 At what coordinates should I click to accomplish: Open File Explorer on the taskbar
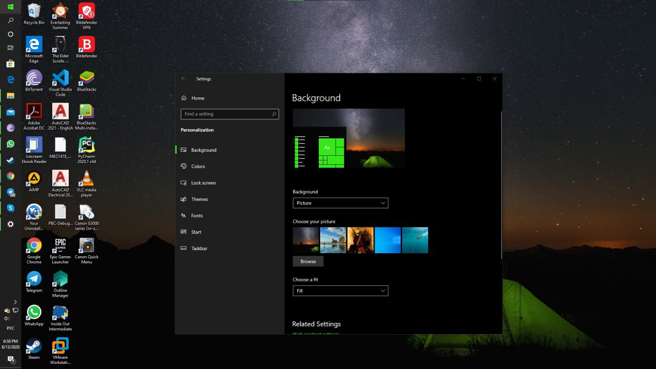tap(10, 96)
